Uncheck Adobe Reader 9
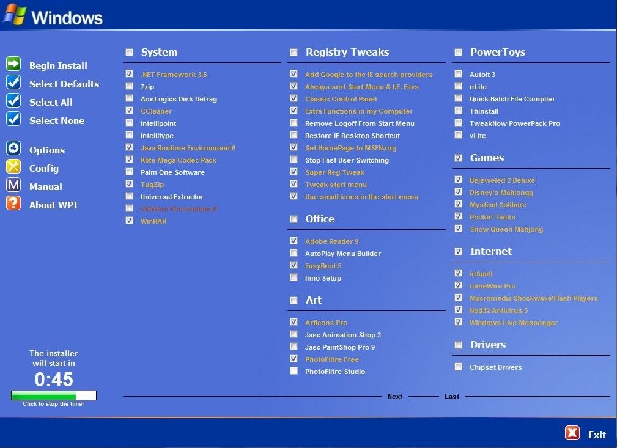 pos(294,240)
